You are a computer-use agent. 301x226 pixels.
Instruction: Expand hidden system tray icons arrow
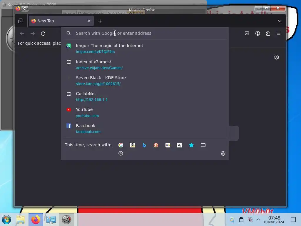tap(258, 220)
